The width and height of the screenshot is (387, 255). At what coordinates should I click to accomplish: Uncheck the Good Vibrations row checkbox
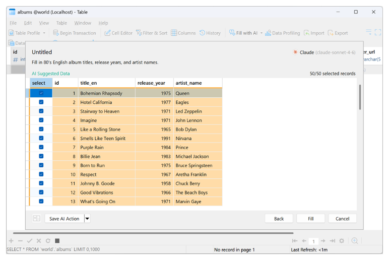click(x=41, y=192)
